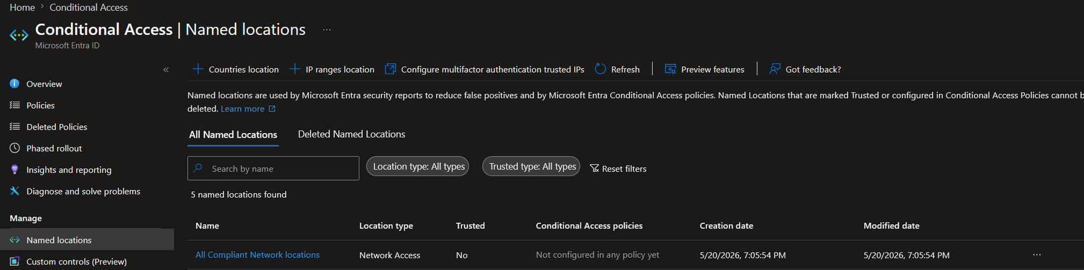Click the search magnifier icon
Image resolution: width=1084 pixels, height=270 pixels.
pyautogui.click(x=198, y=168)
